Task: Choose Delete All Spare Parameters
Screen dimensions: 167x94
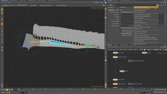Action: [x=146, y=16]
